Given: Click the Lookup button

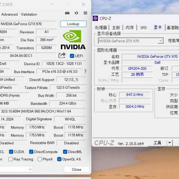Looking at the screenshot, I should (73, 24).
